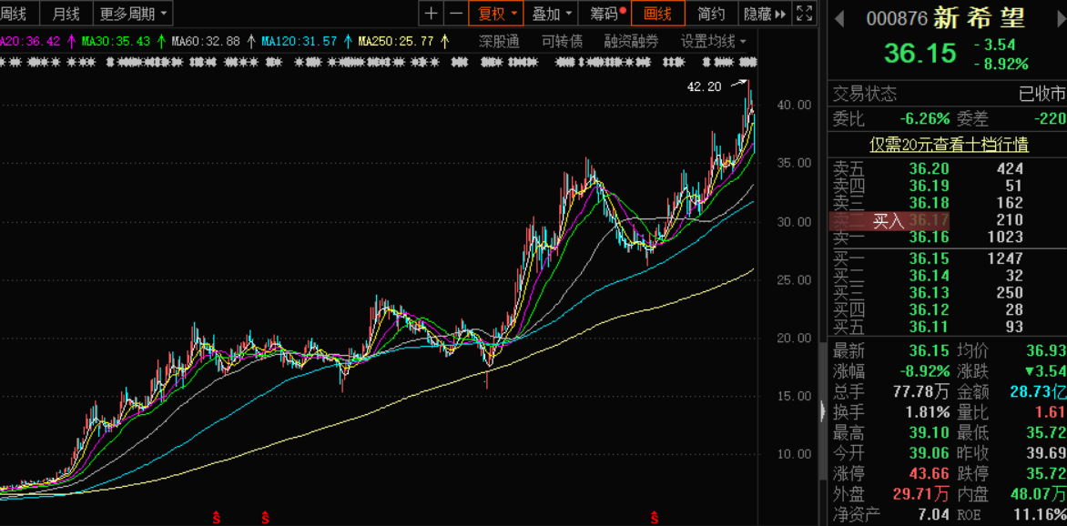Click the MA120 cyan arrow indicator
Image resolution: width=1067 pixels, height=526 pixels.
349,41
